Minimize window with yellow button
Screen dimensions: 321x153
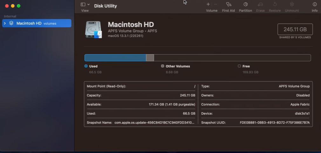(x=13, y=6)
